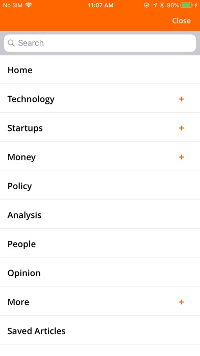Open the Startups category

tap(100, 128)
